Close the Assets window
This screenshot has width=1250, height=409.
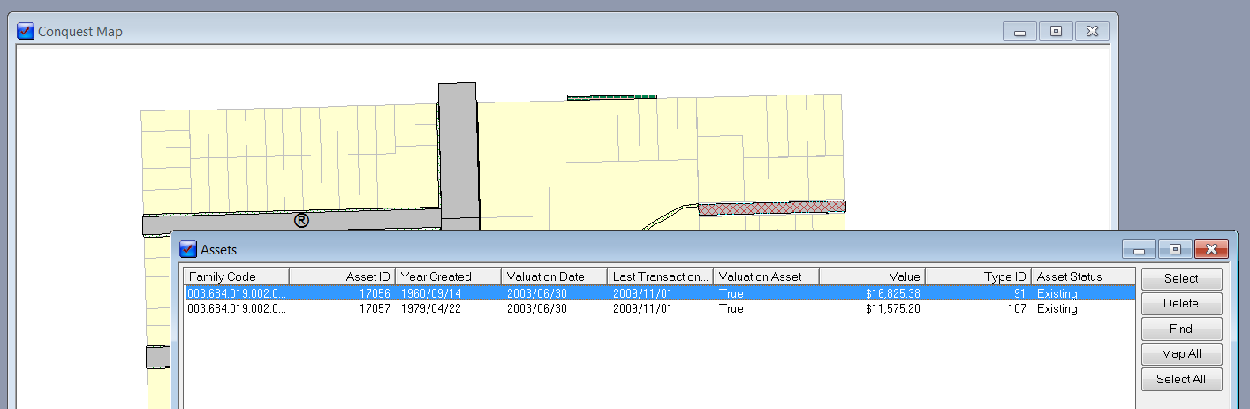1211,250
